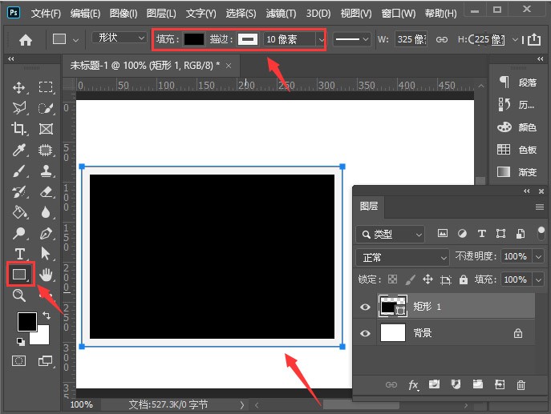551x414 pixels.
Task: Open the 滤镜(T) menu
Action: [281, 14]
